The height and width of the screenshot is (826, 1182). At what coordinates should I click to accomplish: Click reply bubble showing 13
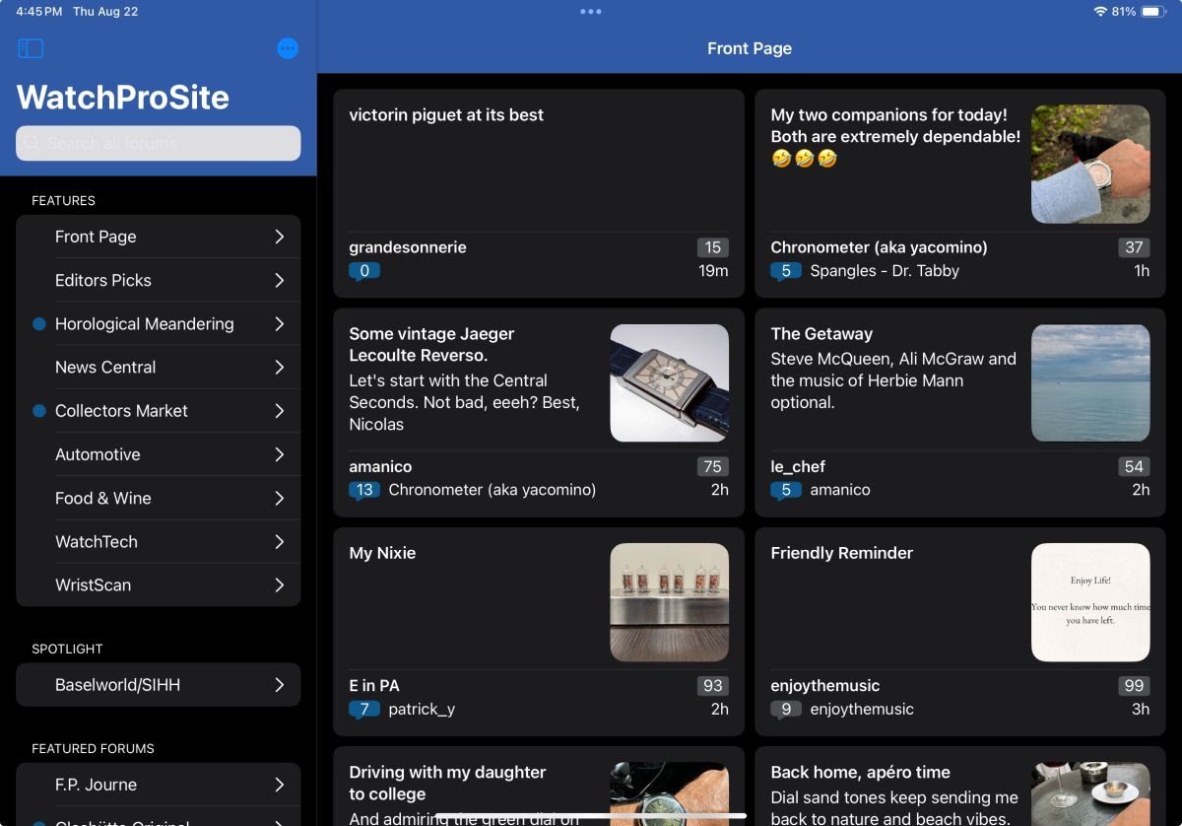[x=364, y=490]
